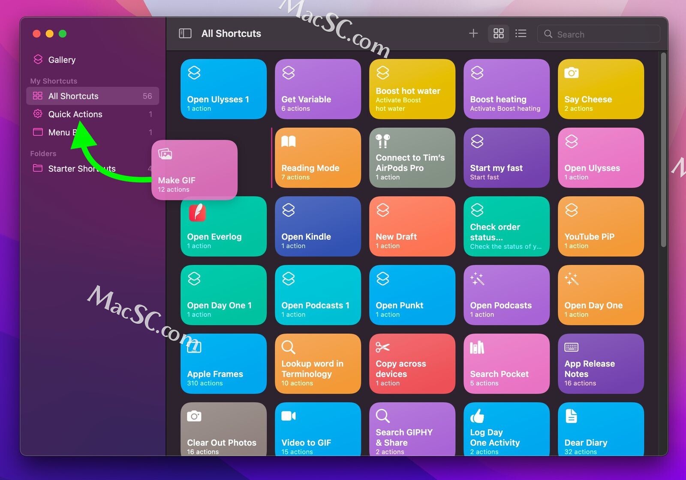Image resolution: width=686 pixels, height=480 pixels.
Task: Select the Open Kindle shortcut
Action: (x=318, y=227)
